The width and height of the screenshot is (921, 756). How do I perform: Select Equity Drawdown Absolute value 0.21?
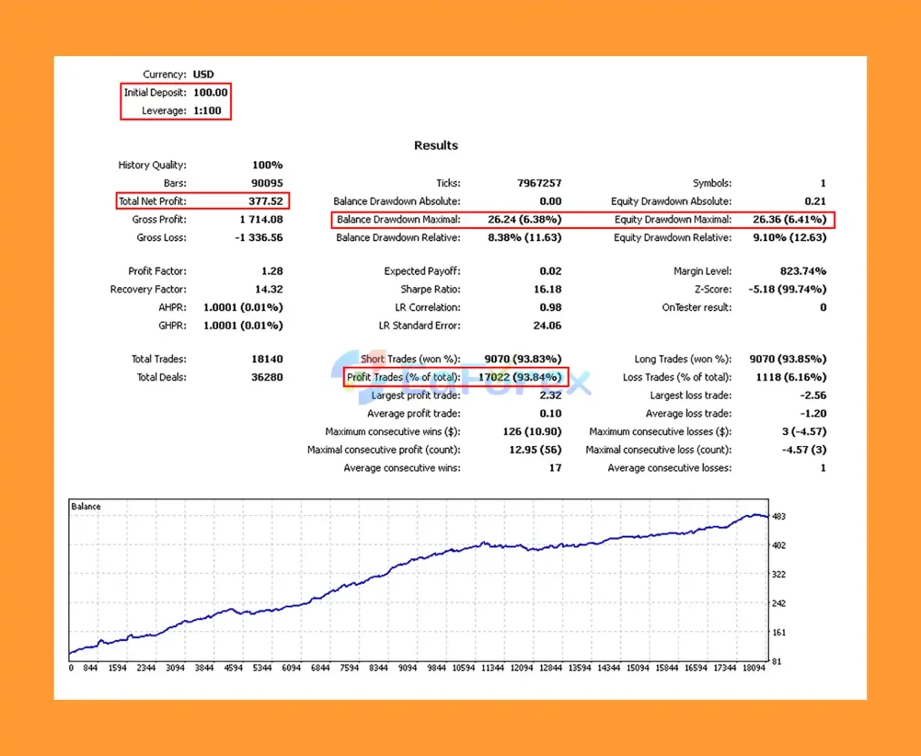[816, 201]
